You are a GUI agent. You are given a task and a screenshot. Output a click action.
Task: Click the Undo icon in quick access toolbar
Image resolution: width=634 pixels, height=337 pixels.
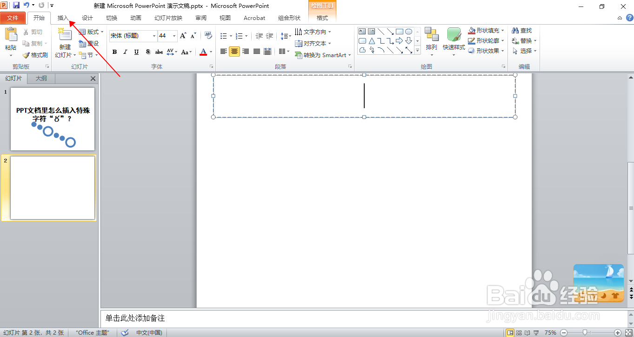pos(27,6)
